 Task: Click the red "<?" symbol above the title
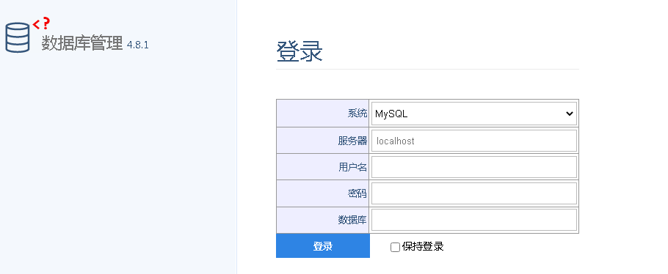[41, 23]
